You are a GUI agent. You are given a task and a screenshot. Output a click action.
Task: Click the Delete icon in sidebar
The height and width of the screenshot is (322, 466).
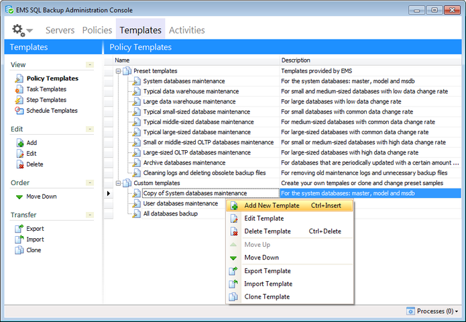click(x=20, y=164)
